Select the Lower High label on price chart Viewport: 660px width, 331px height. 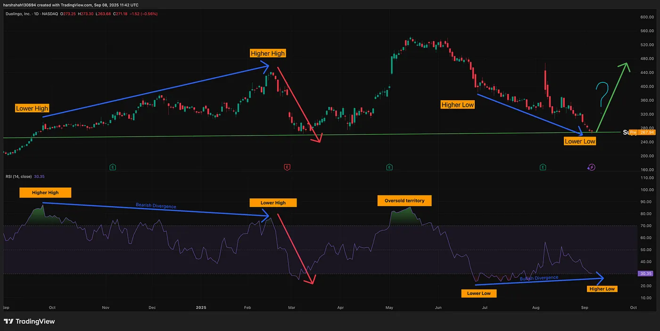coord(32,108)
